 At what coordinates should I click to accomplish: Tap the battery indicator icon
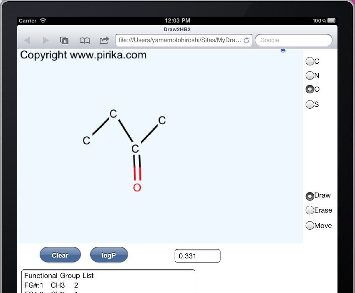tap(332, 20)
